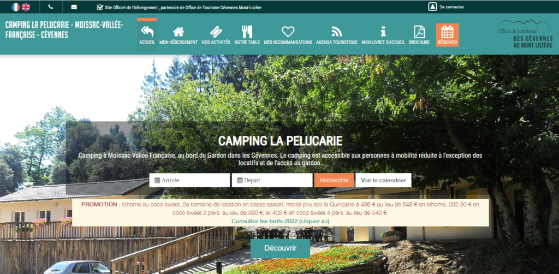
Task: Click the phone icon in top bar
Action: 51,7
